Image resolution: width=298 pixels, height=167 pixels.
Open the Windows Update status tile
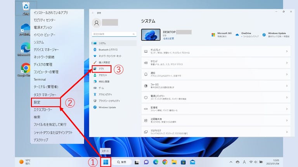(x=276, y=35)
